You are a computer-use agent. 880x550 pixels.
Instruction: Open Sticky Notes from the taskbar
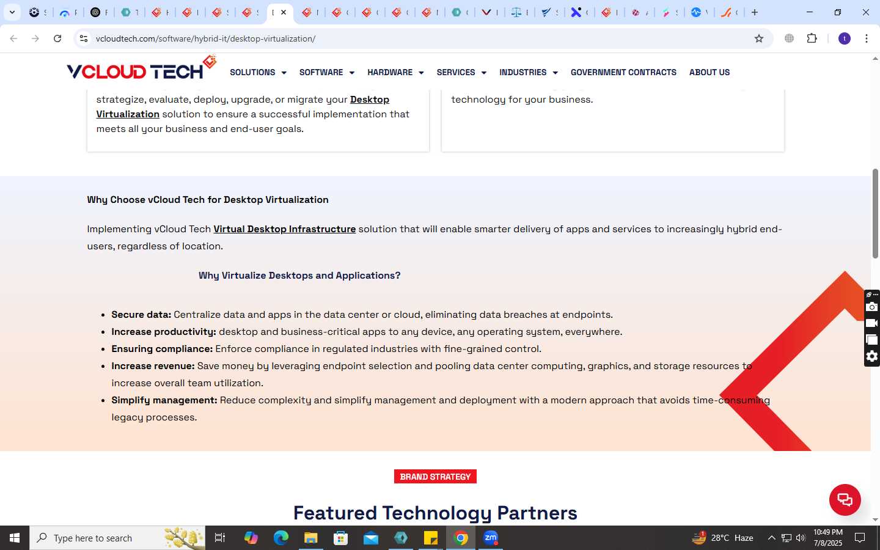[x=431, y=538]
